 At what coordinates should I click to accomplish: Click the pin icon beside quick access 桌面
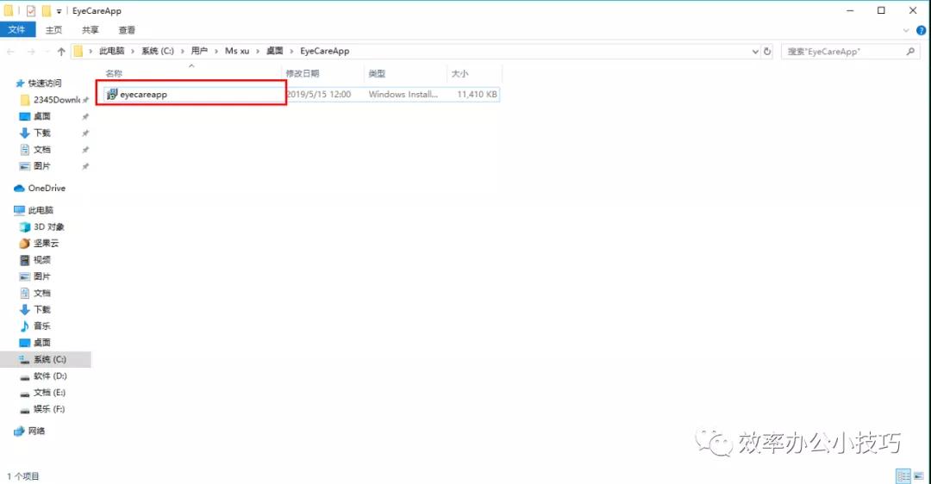pos(85,116)
